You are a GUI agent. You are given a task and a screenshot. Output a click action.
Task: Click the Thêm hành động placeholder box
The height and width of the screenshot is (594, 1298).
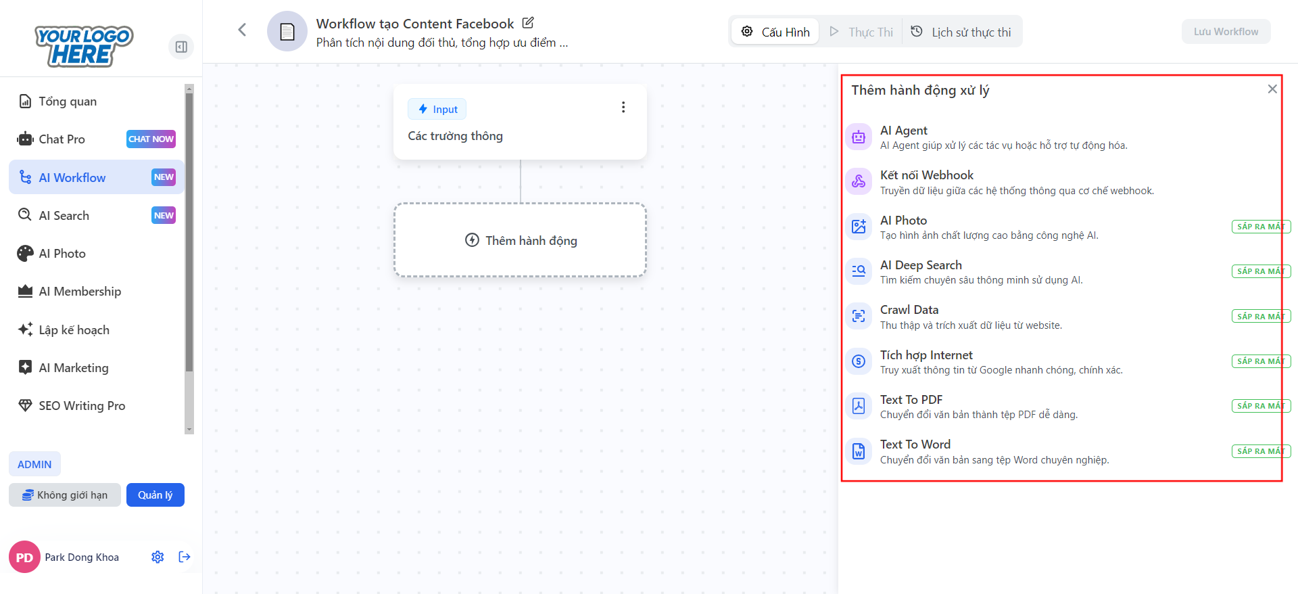click(520, 240)
